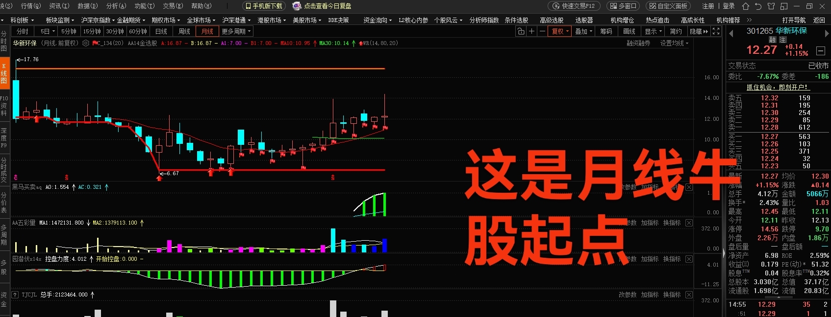Screen dimensions: 831x317
Task: Switch to 5分钟 period
Action: click(69, 31)
